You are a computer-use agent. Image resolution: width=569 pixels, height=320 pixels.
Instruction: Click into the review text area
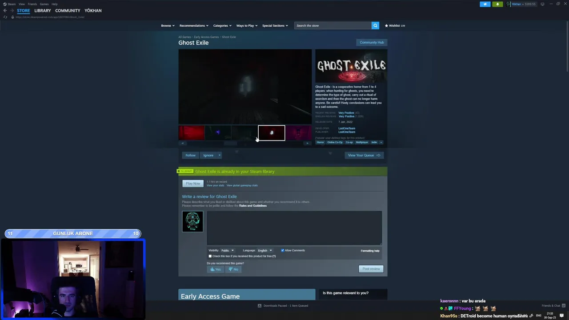(x=294, y=228)
